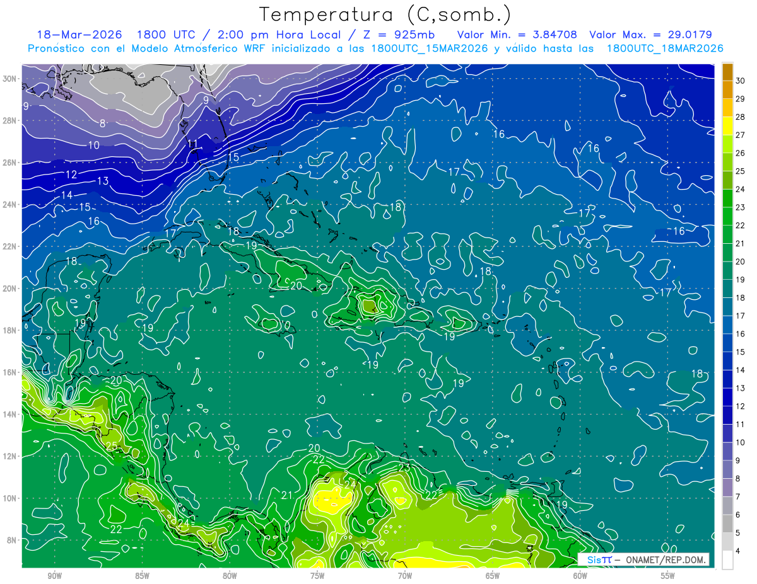The image size is (757, 584).
Task: Select longitude axis label "70W"
Action: tap(405, 576)
